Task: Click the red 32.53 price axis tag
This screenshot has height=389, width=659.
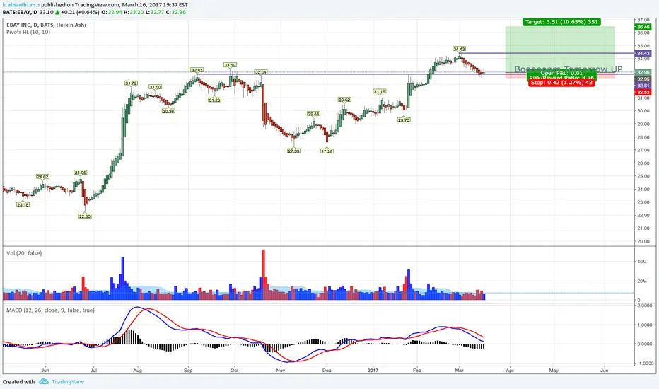Action: tap(643, 92)
